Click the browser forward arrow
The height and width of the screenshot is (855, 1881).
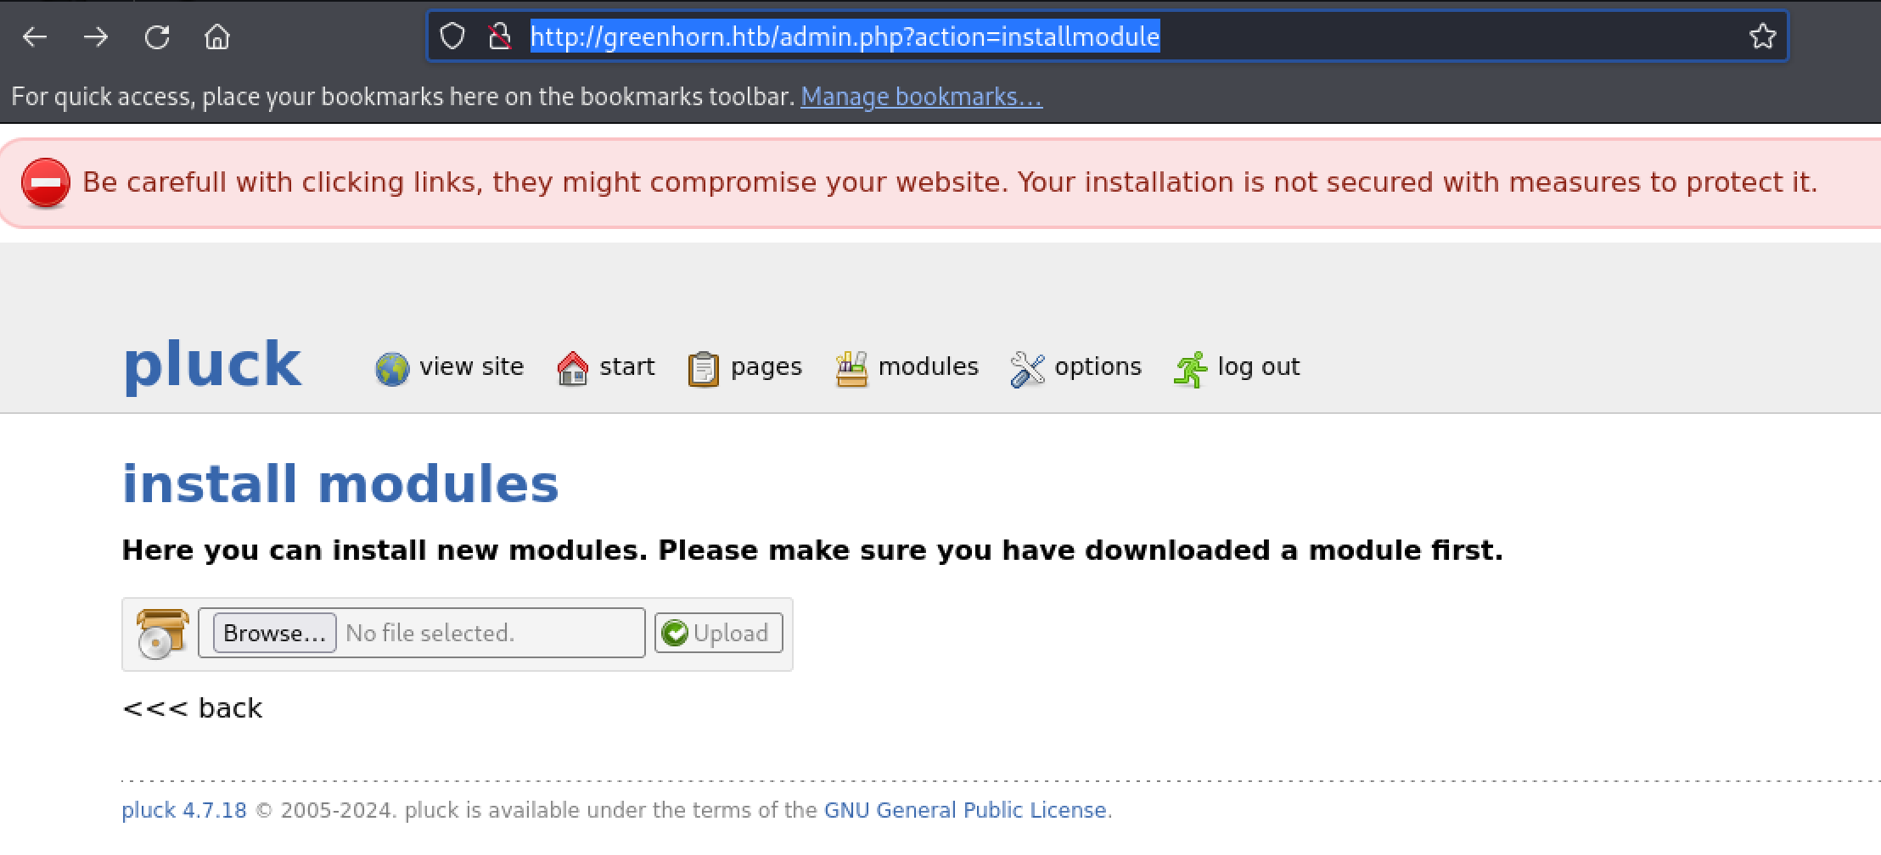[x=96, y=36]
